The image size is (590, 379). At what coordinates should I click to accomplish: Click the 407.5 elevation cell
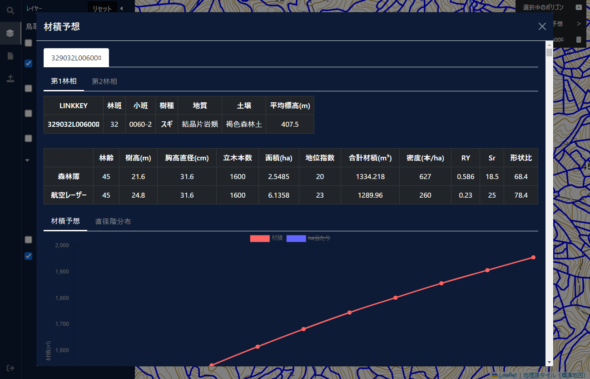(290, 124)
